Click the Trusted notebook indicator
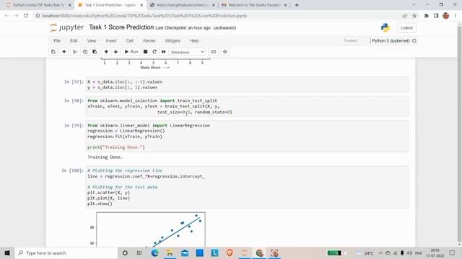The width and height of the screenshot is (462, 259). (350, 40)
